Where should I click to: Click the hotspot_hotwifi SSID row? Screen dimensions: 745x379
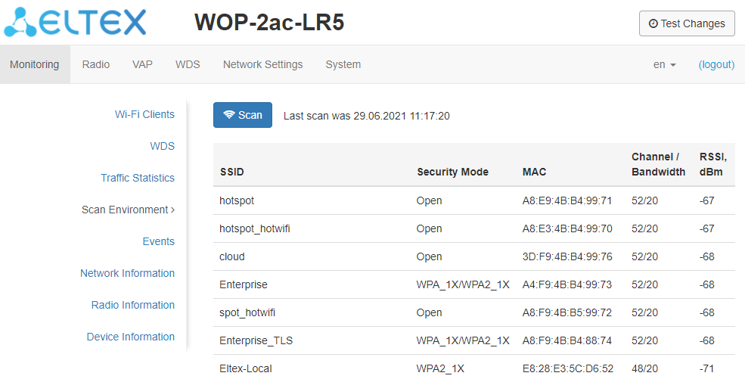click(x=254, y=228)
